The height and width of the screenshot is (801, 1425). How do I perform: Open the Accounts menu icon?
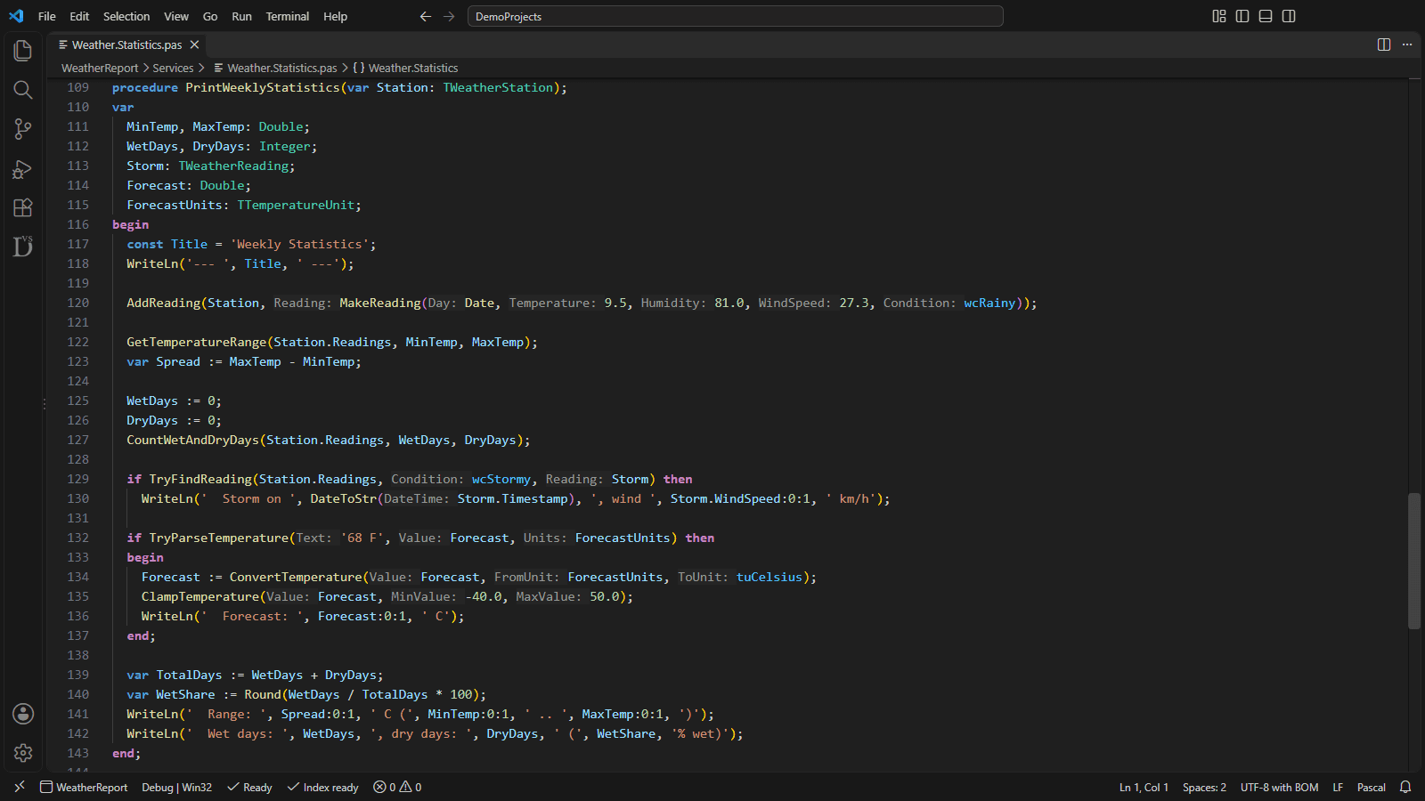click(23, 714)
